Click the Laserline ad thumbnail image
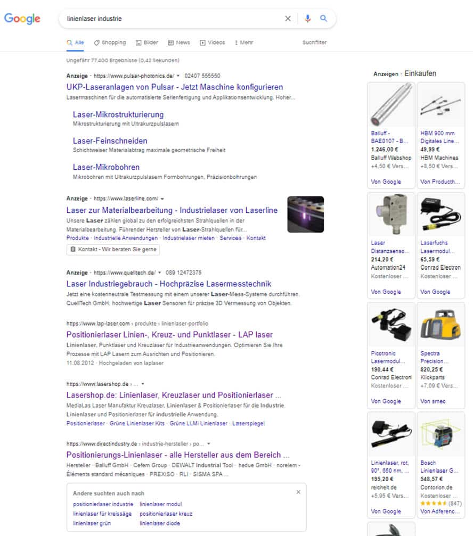This screenshot has height=536, width=473. point(305,215)
